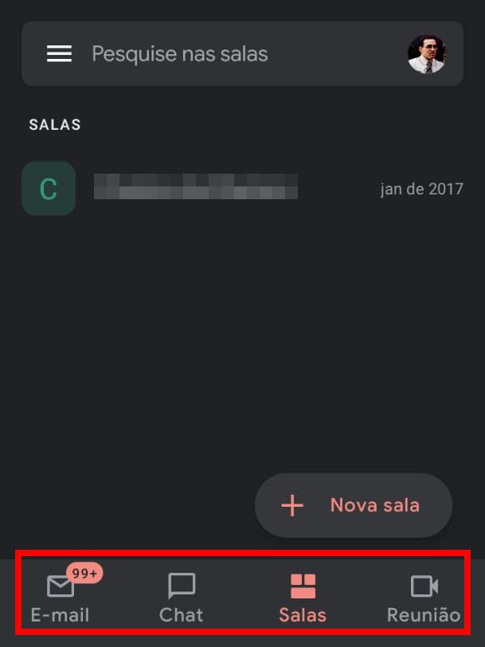Create a room with Nova sala button
The width and height of the screenshot is (485, 647).
point(354,505)
